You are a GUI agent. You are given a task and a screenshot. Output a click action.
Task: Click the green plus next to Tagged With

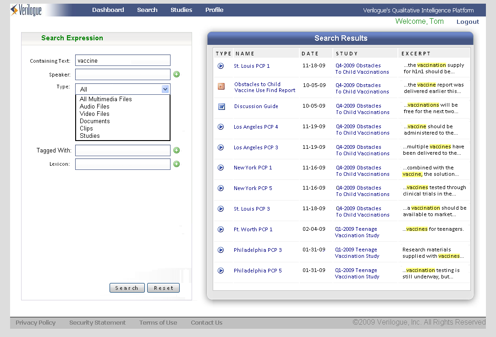[176, 151]
